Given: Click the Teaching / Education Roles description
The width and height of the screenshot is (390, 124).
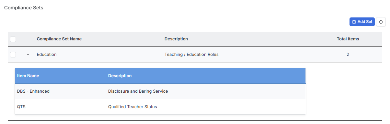Looking at the screenshot, I should (x=191, y=55).
